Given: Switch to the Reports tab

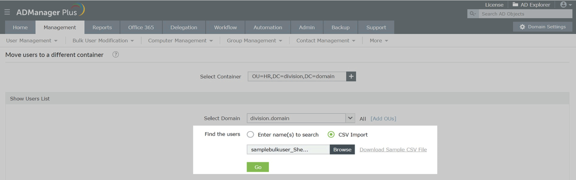Looking at the screenshot, I should click(x=102, y=27).
